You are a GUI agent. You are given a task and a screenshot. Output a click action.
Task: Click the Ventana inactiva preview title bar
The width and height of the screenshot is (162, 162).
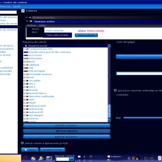(97, 17)
